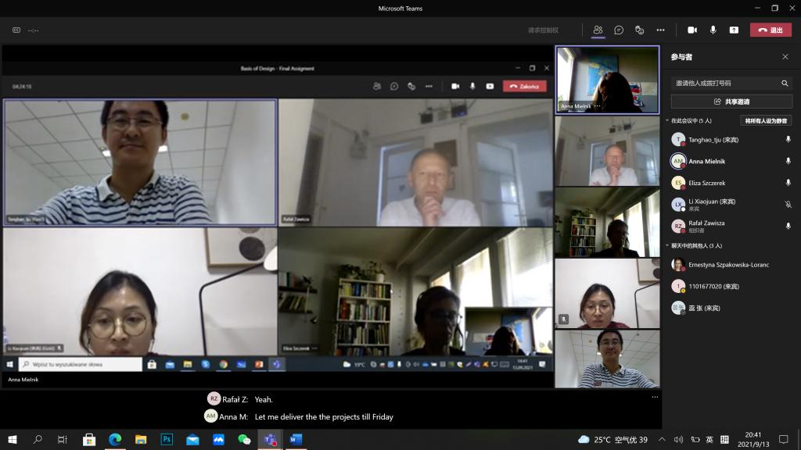Toggle the microphone mute button

click(713, 30)
